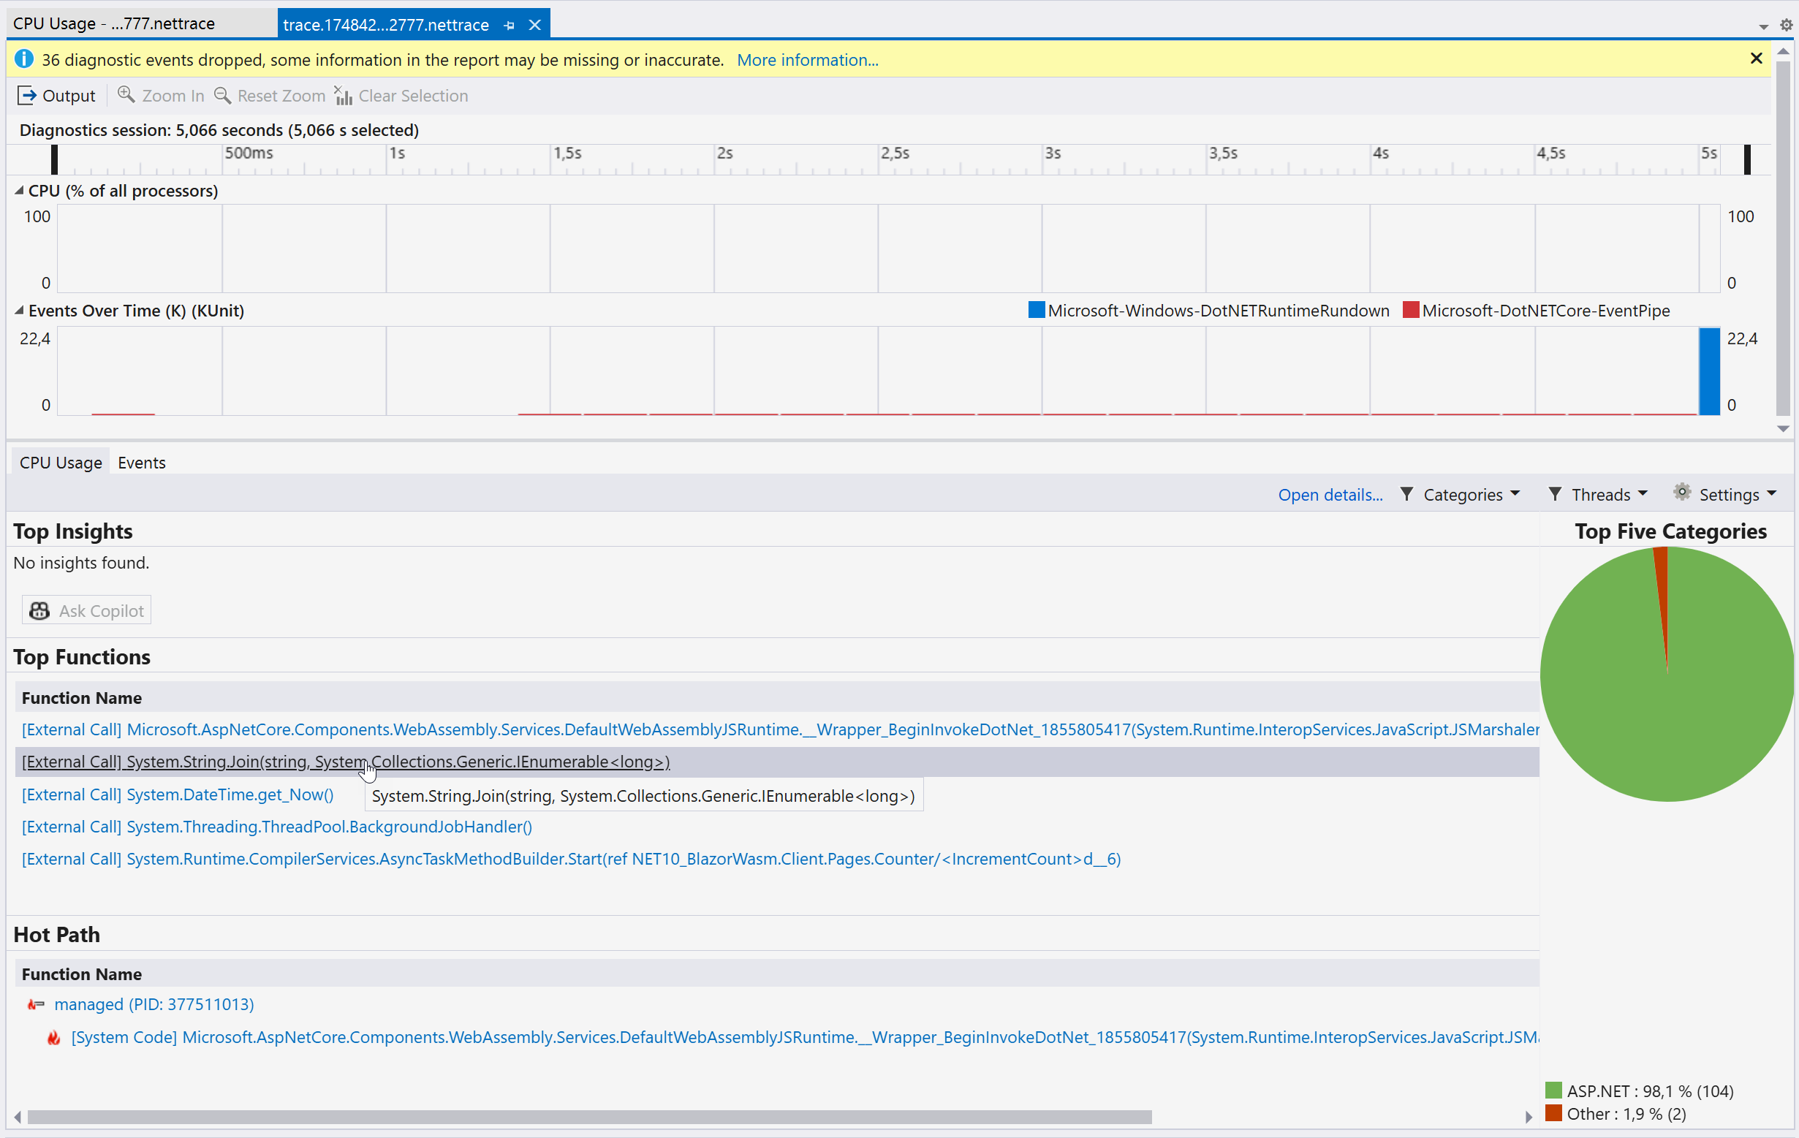
Task: Click the Microsoft-Windows-DotNETRuntimeRundown blue legend swatch
Action: [1037, 309]
